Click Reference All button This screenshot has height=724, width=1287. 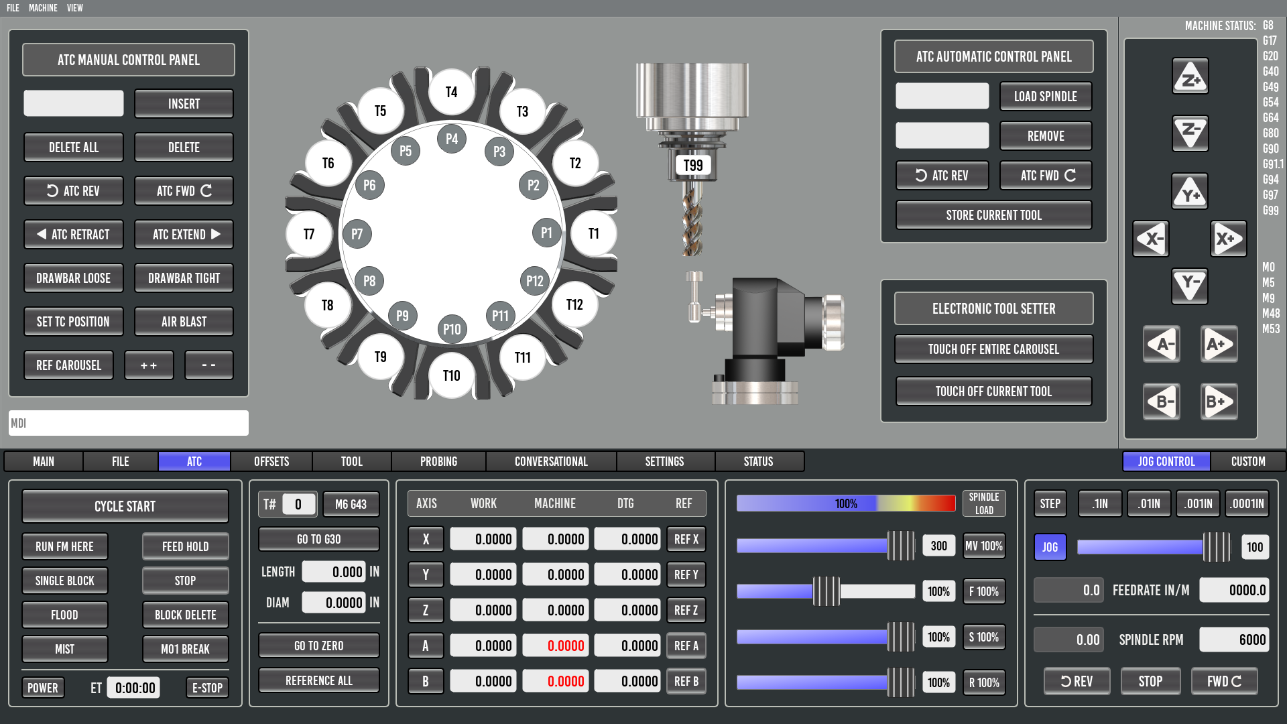pyautogui.click(x=318, y=680)
